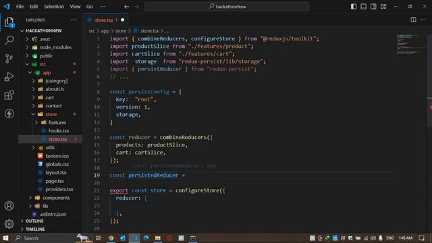Open the View menu

(x=75, y=6)
